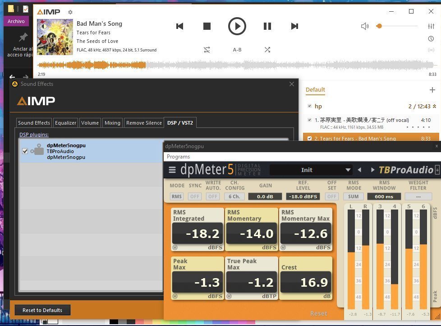Open the scheduler clock icon
Image resolution: width=441 pixels, height=326 pixels.
[x=431, y=38]
